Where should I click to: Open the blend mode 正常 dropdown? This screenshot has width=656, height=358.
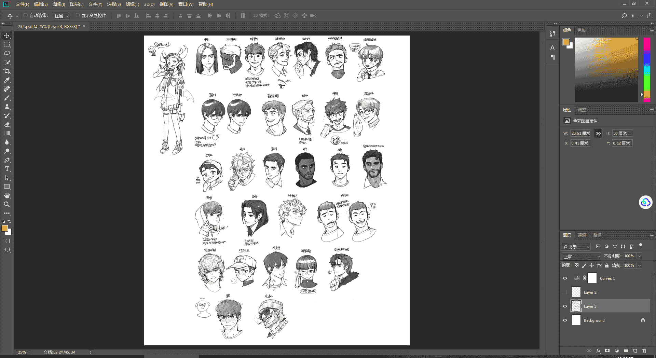coord(581,256)
